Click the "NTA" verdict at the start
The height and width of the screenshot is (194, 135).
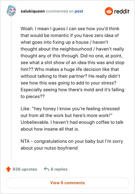25,141
